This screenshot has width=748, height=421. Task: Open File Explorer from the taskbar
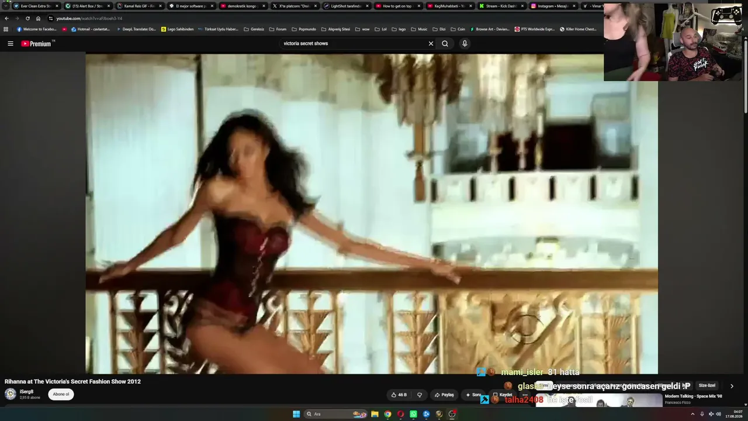click(x=375, y=414)
